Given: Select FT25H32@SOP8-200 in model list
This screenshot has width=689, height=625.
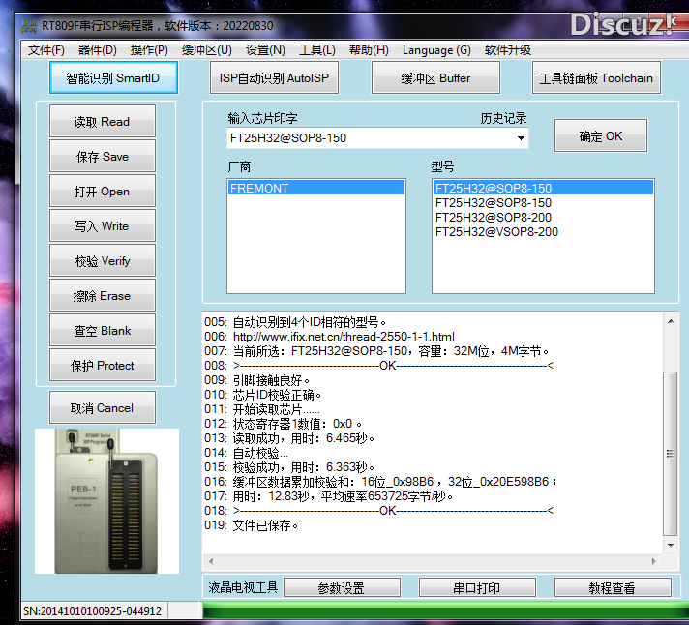Looking at the screenshot, I should tap(543, 217).
